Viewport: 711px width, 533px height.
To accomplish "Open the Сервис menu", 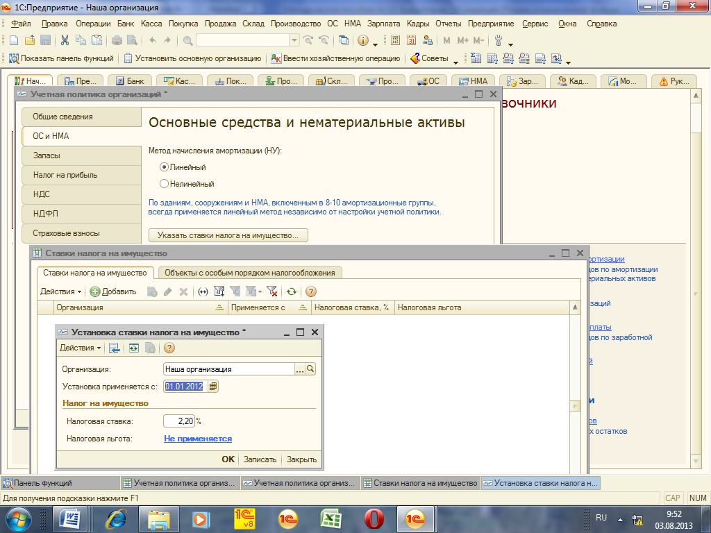I will (x=535, y=24).
